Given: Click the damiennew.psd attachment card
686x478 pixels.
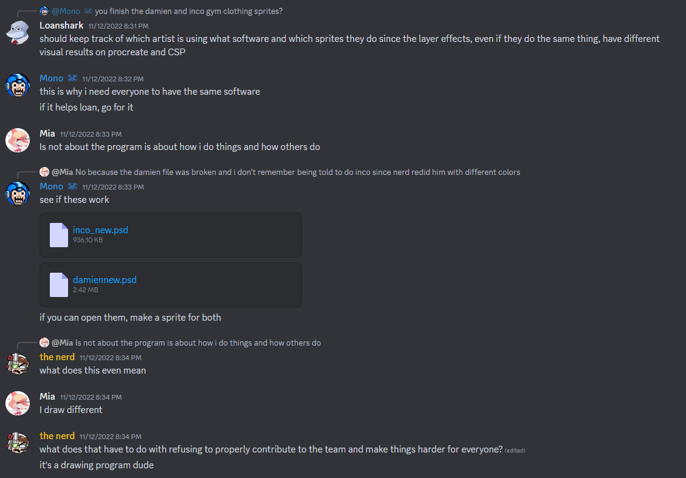Looking at the screenshot, I should coord(171,285).
